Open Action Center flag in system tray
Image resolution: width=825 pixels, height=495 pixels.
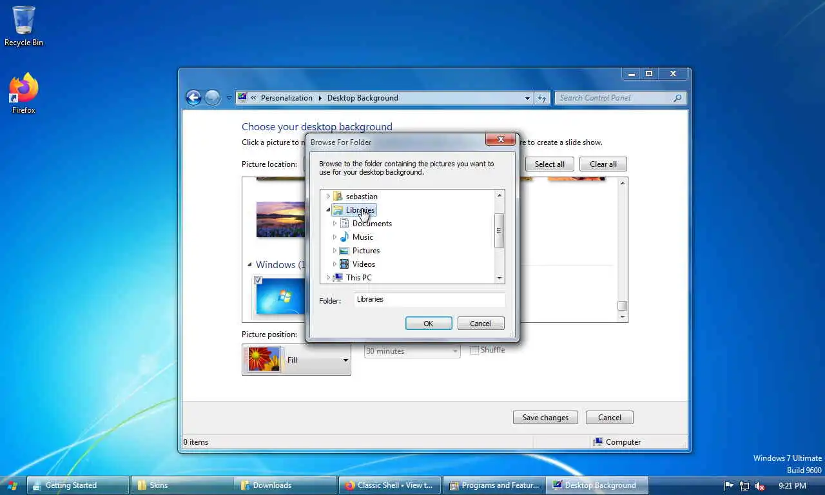coord(729,486)
